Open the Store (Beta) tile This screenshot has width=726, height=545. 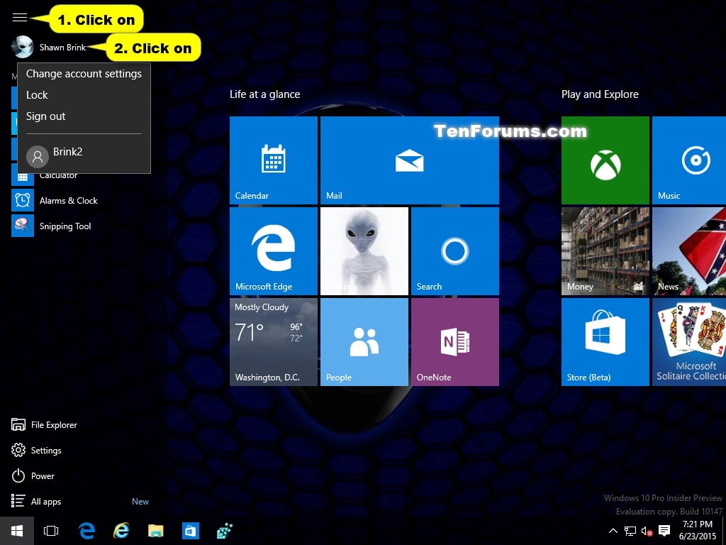coord(605,342)
